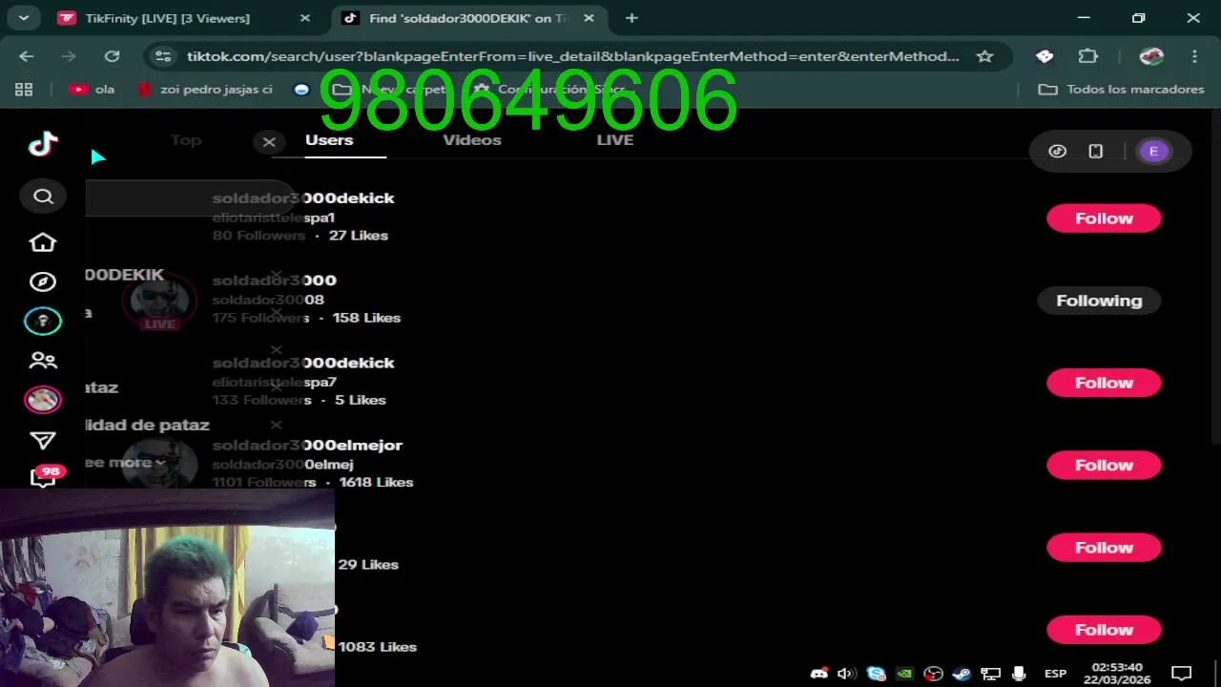Switch to TikFinity [LIVE] browser tab

[181, 18]
